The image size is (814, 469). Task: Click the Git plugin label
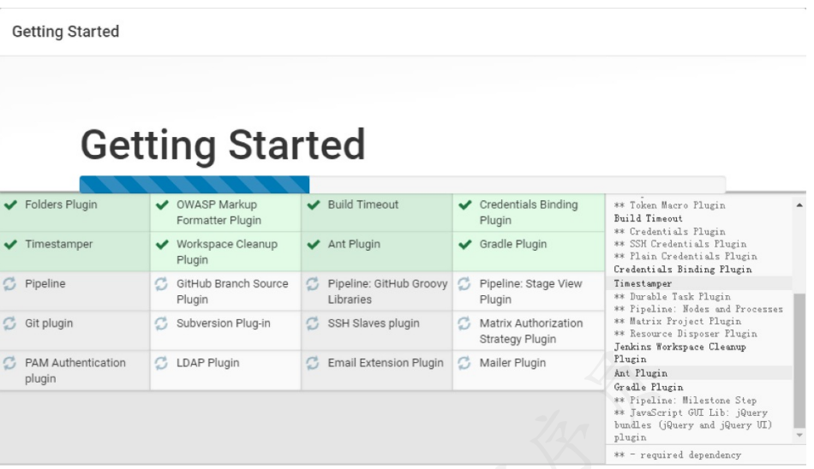tap(49, 324)
